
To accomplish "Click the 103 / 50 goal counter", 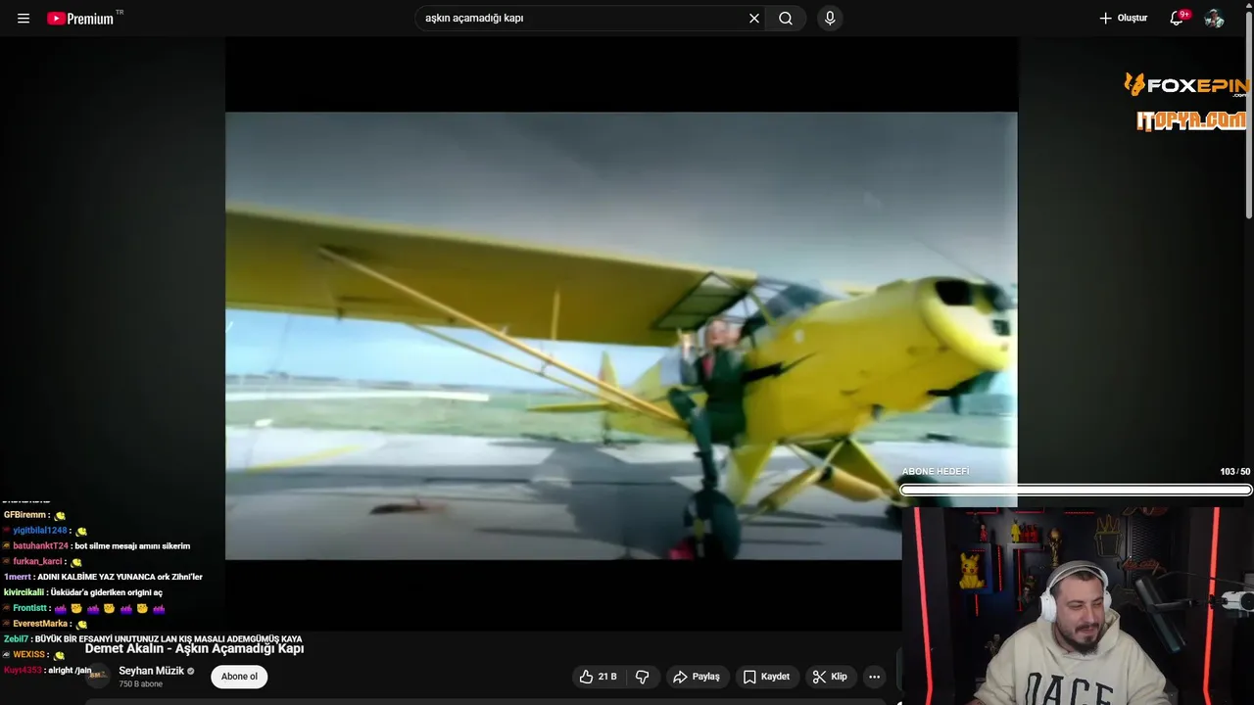I will click(1234, 472).
